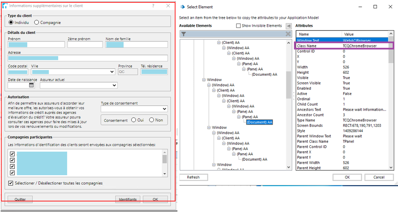Click the help question mark in client dialog
Image resolution: width=398 pixels, height=223 pixels.
[153, 6]
